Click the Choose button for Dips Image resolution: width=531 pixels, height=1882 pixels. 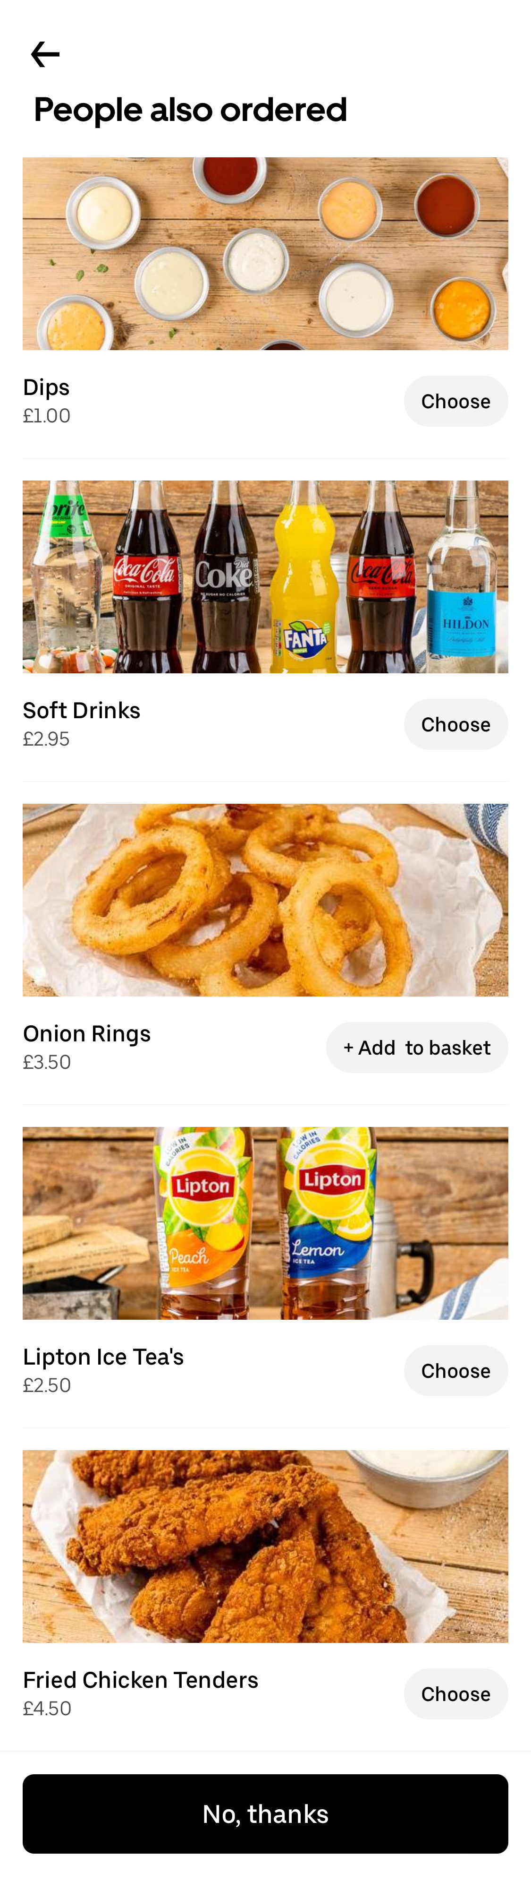456,400
